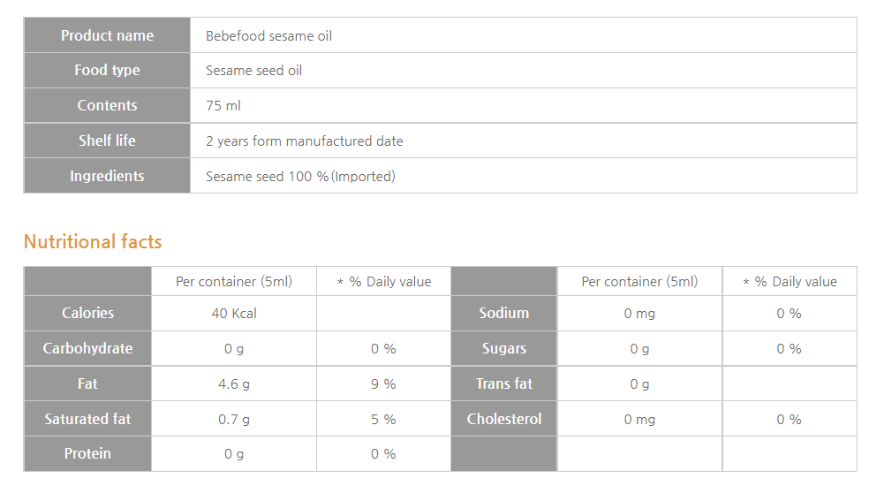884x486 pixels.
Task: Click the "Bebefood sesame oil" text
Action: 268,36
